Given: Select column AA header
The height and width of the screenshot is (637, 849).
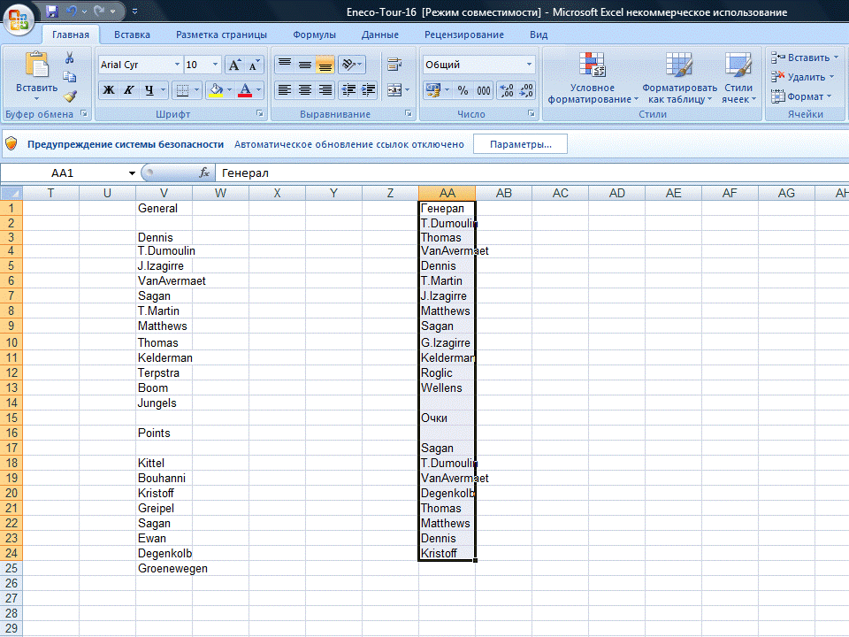Looking at the screenshot, I should coord(447,193).
